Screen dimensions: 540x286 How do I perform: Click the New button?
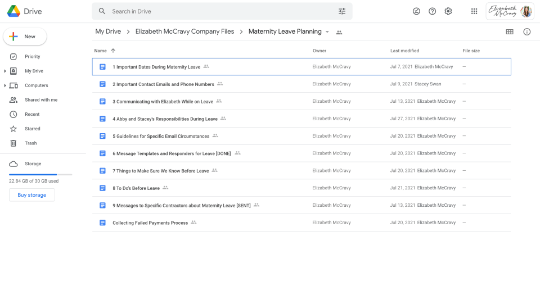(25, 37)
